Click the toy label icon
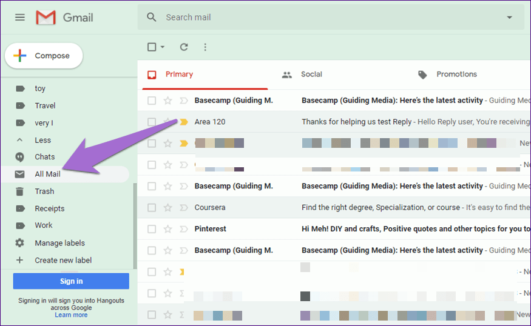531x326 pixels. point(20,88)
